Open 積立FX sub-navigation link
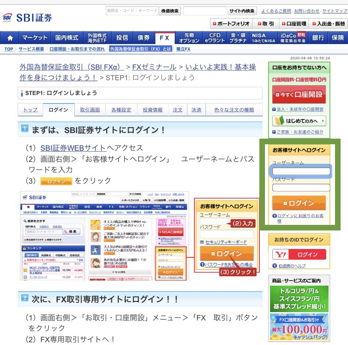348x345 pixels. [183, 49]
